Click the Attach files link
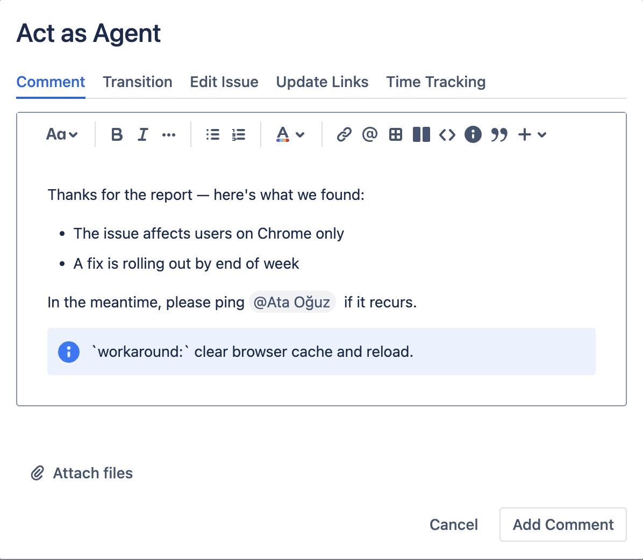Screen dimensions: 643x560 92,473
